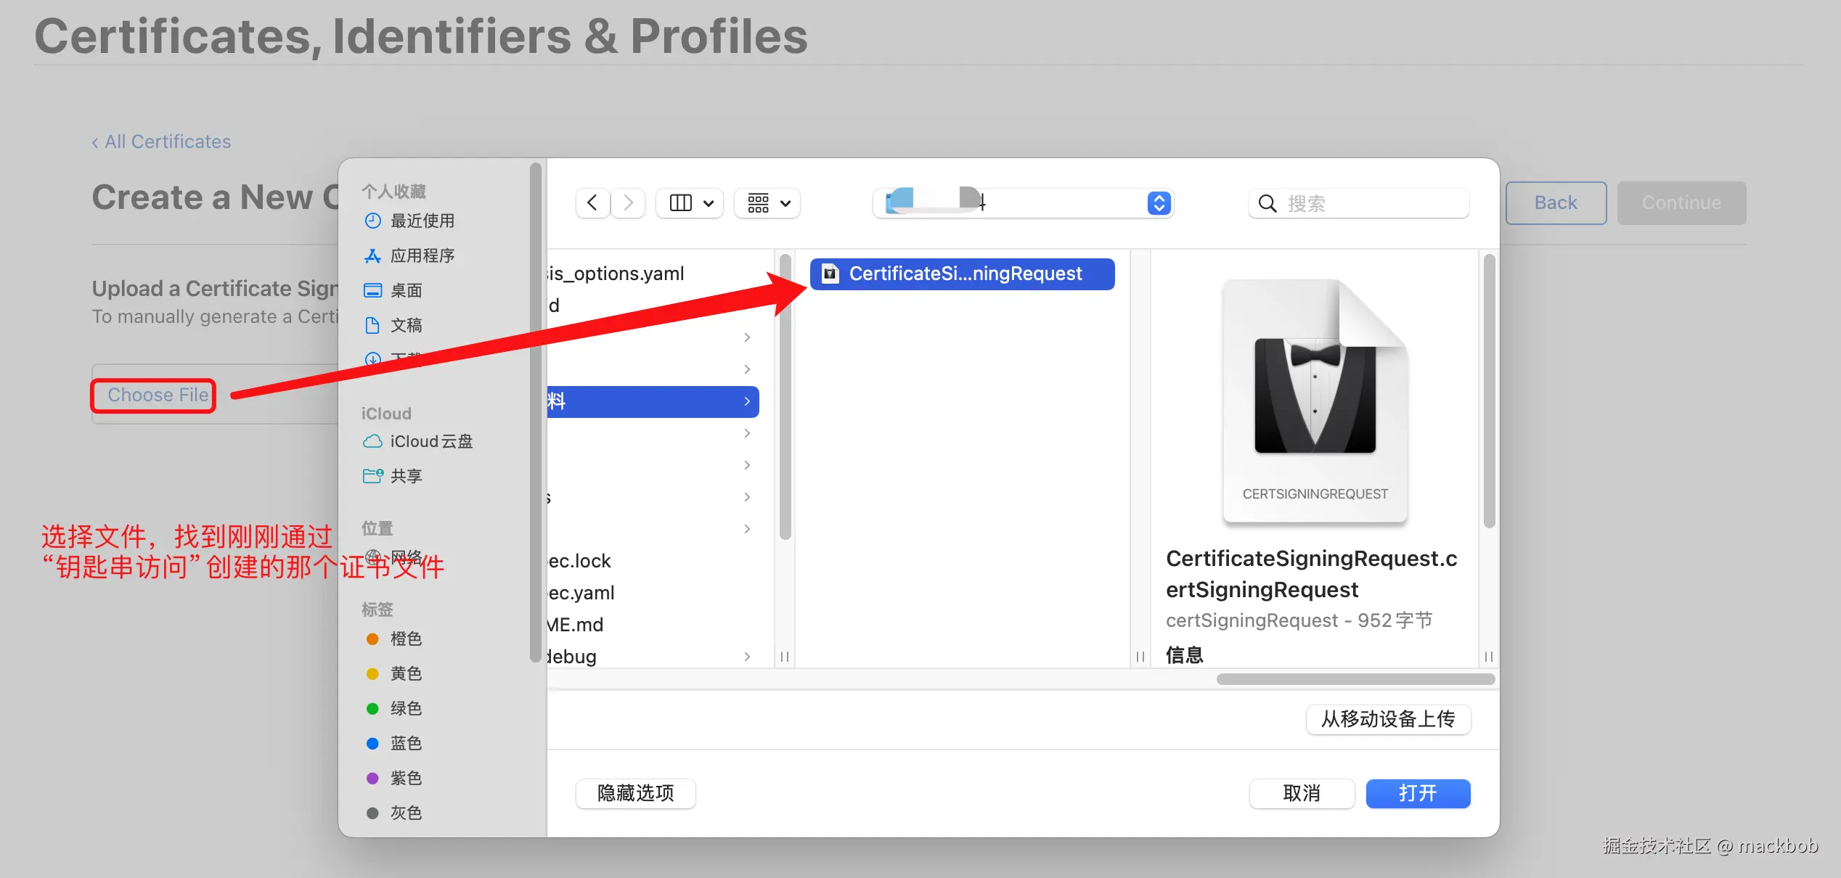Open Shared (共享) in sidebar
This screenshot has width=1841, height=878.
[406, 476]
